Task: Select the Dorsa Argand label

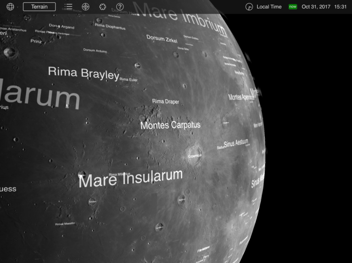Action: coord(61,26)
